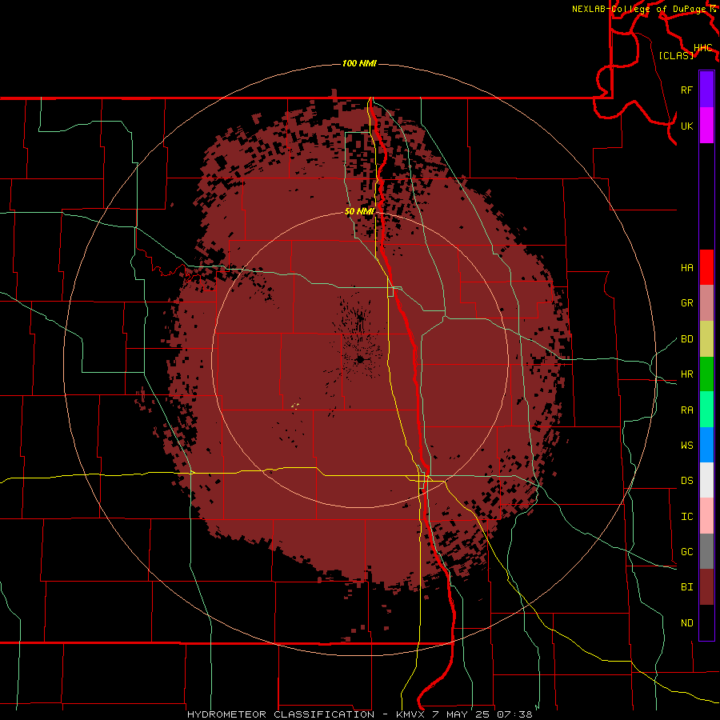This screenshot has width=720, height=720.
Task: Click the HR dark green legend swatch
Action: point(706,374)
